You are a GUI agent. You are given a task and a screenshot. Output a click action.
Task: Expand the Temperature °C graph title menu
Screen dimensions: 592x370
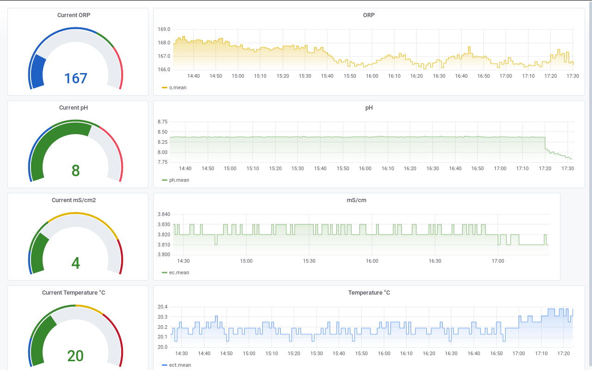(x=369, y=293)
